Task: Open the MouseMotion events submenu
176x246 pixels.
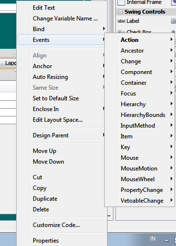Action: click(139, 169)
